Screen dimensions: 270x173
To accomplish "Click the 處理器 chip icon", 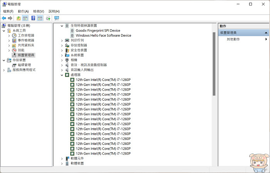I will (67, 75).
